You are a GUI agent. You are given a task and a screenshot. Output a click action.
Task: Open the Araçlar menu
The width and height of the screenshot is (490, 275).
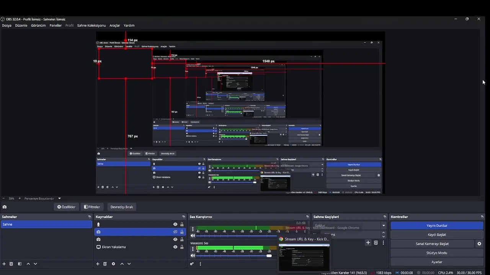115,26
